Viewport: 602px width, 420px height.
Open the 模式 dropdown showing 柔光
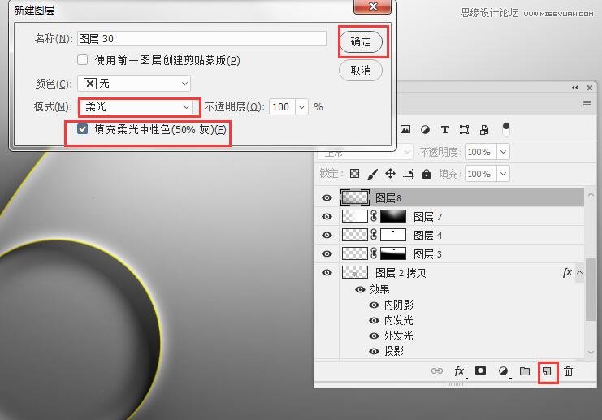click(x=139, y=106)
